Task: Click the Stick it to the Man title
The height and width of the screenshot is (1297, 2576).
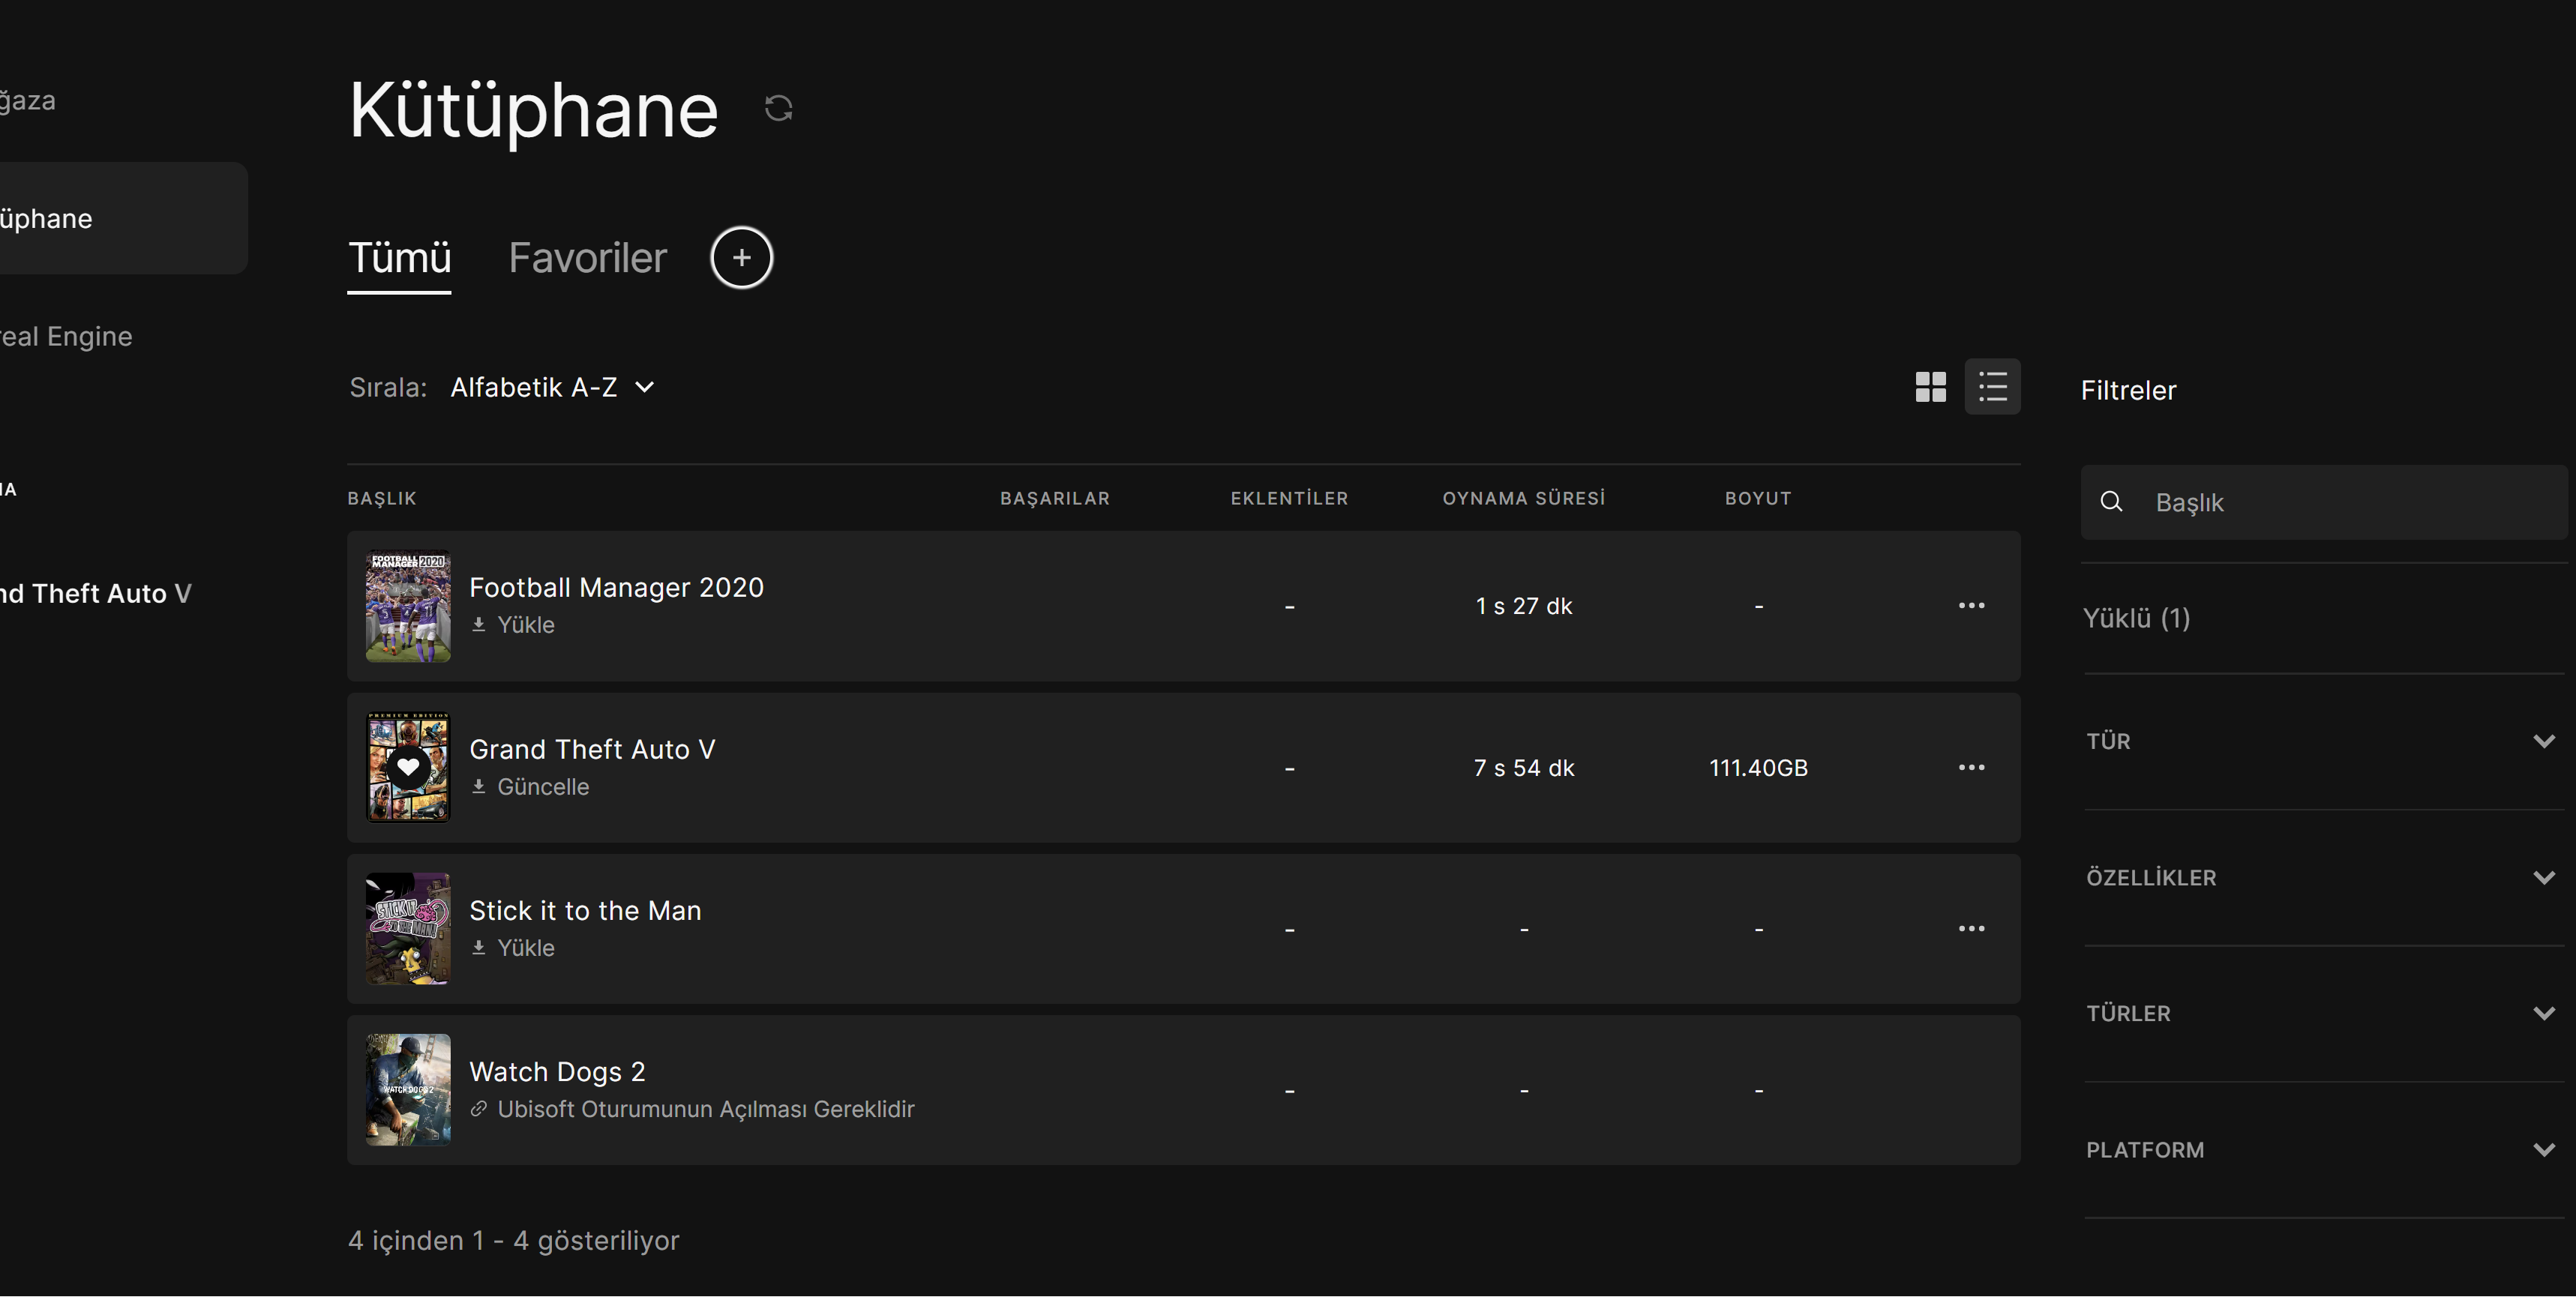Action: click(x=585, y=910)
